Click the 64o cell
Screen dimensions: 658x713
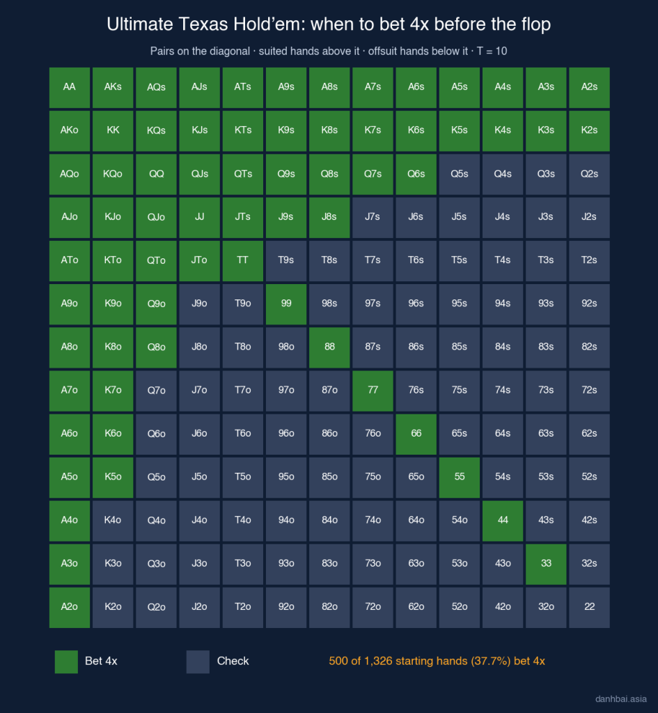pos(416,521)
